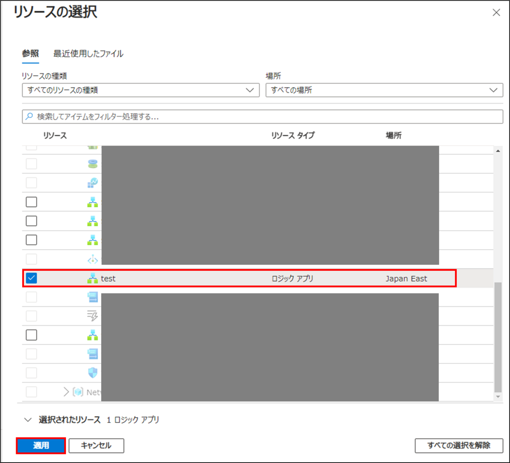The image size is (510, 463).
Task: Click the scrollbar up arrow
Action: 499,151
